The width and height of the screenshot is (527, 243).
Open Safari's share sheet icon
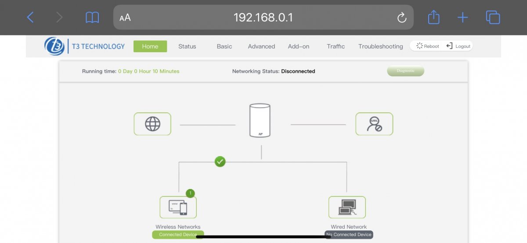(433, 17)
